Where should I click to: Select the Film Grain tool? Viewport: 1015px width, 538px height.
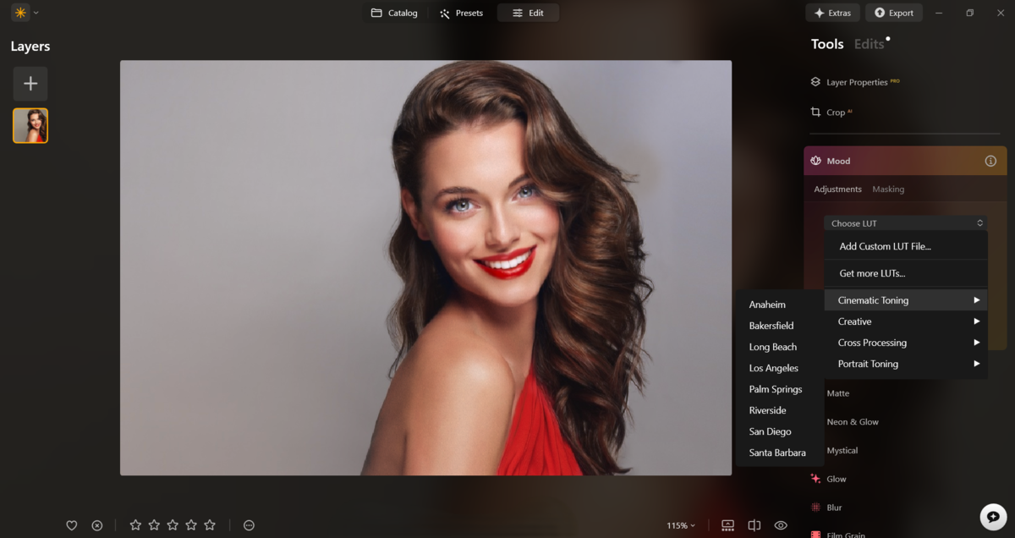pyautogui.click(x=844, y=534)
